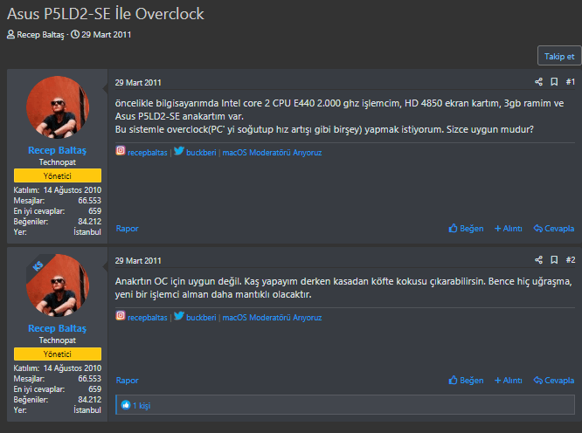Reply to post #1 with Cevapla

point(554,229)
